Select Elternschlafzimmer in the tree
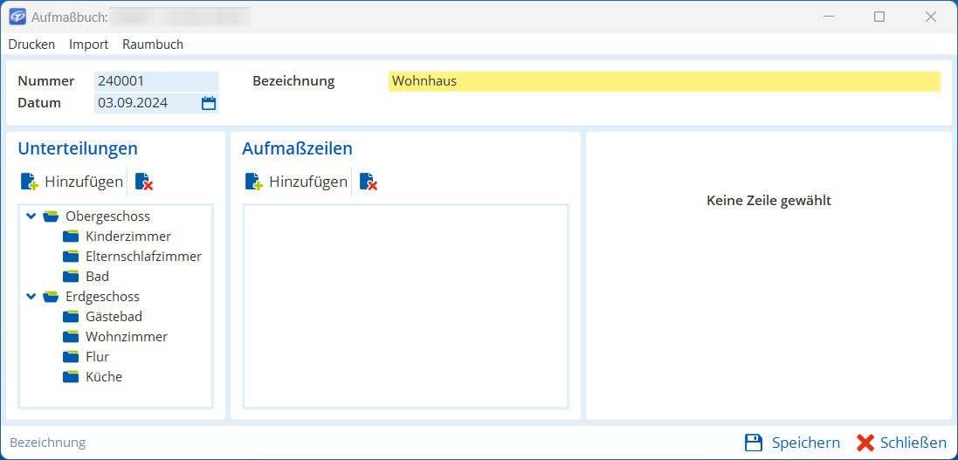This screenshot has height=460, width=958. 143,257
